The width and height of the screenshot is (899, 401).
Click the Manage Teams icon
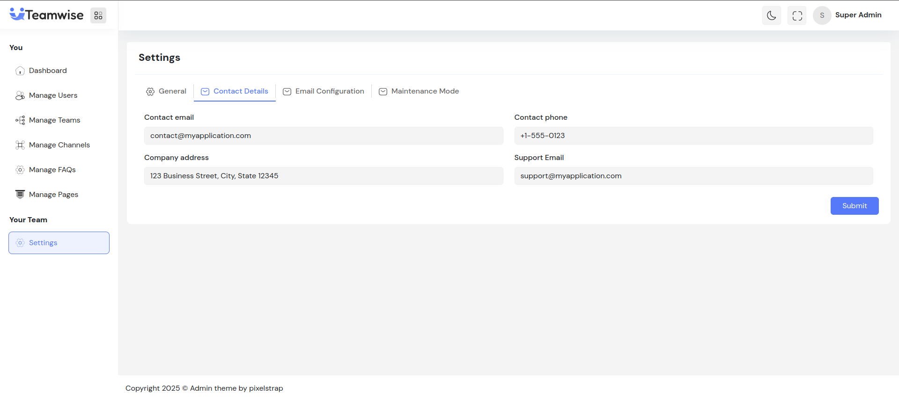pyautogui.click(x=20, y=120)
